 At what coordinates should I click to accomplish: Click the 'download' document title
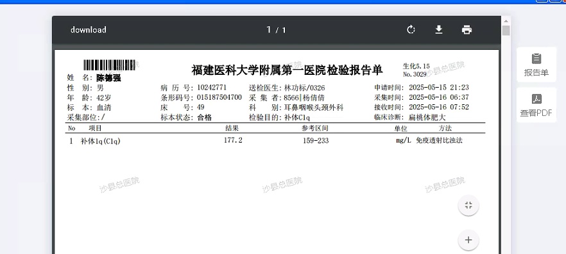click(89, 30)
